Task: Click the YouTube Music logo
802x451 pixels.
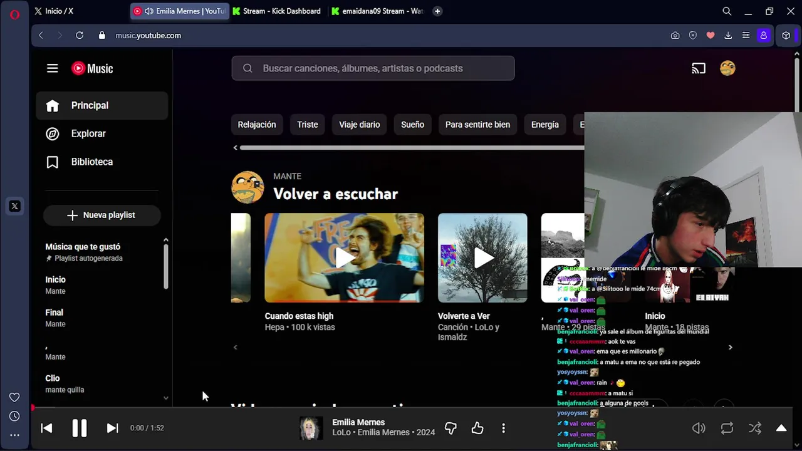Action: [92, 68]
